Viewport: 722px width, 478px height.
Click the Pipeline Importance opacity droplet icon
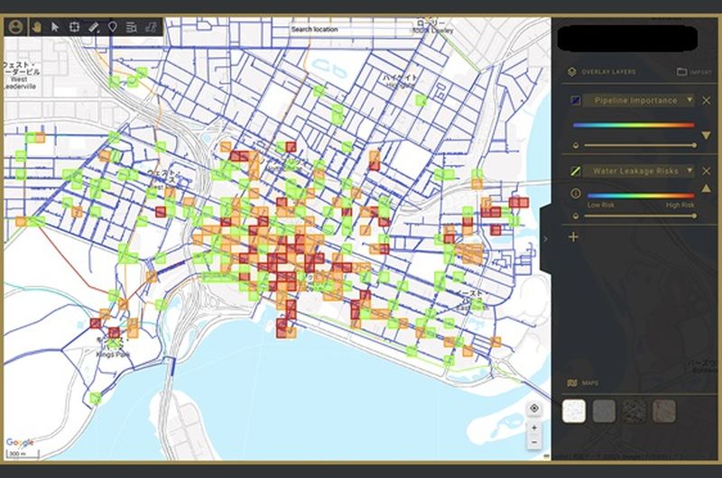coord(575,145)
